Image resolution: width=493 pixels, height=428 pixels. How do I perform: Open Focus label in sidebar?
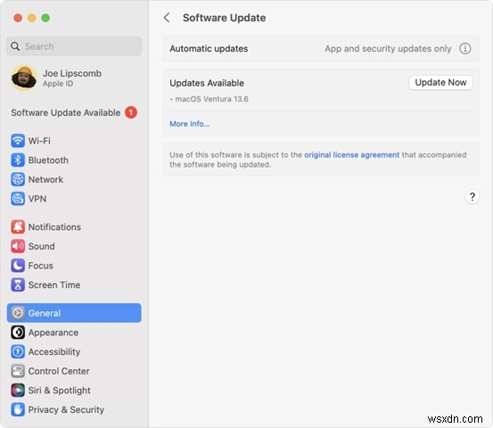pyautogui.click(x=40, y=266)
